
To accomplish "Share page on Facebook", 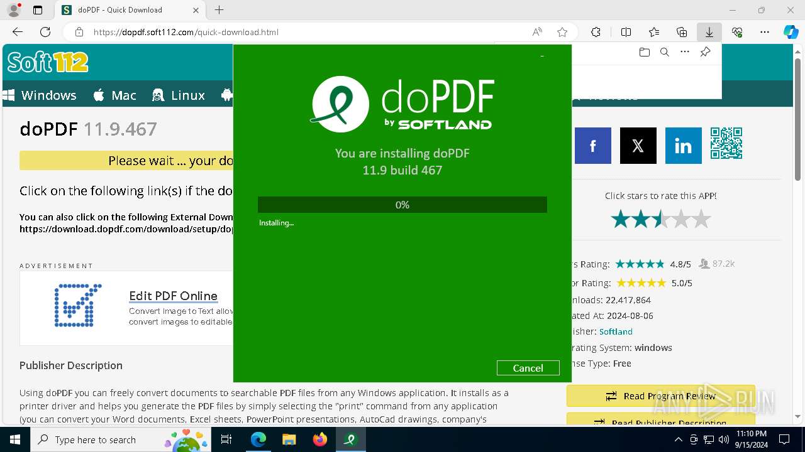I will [593, 146].
